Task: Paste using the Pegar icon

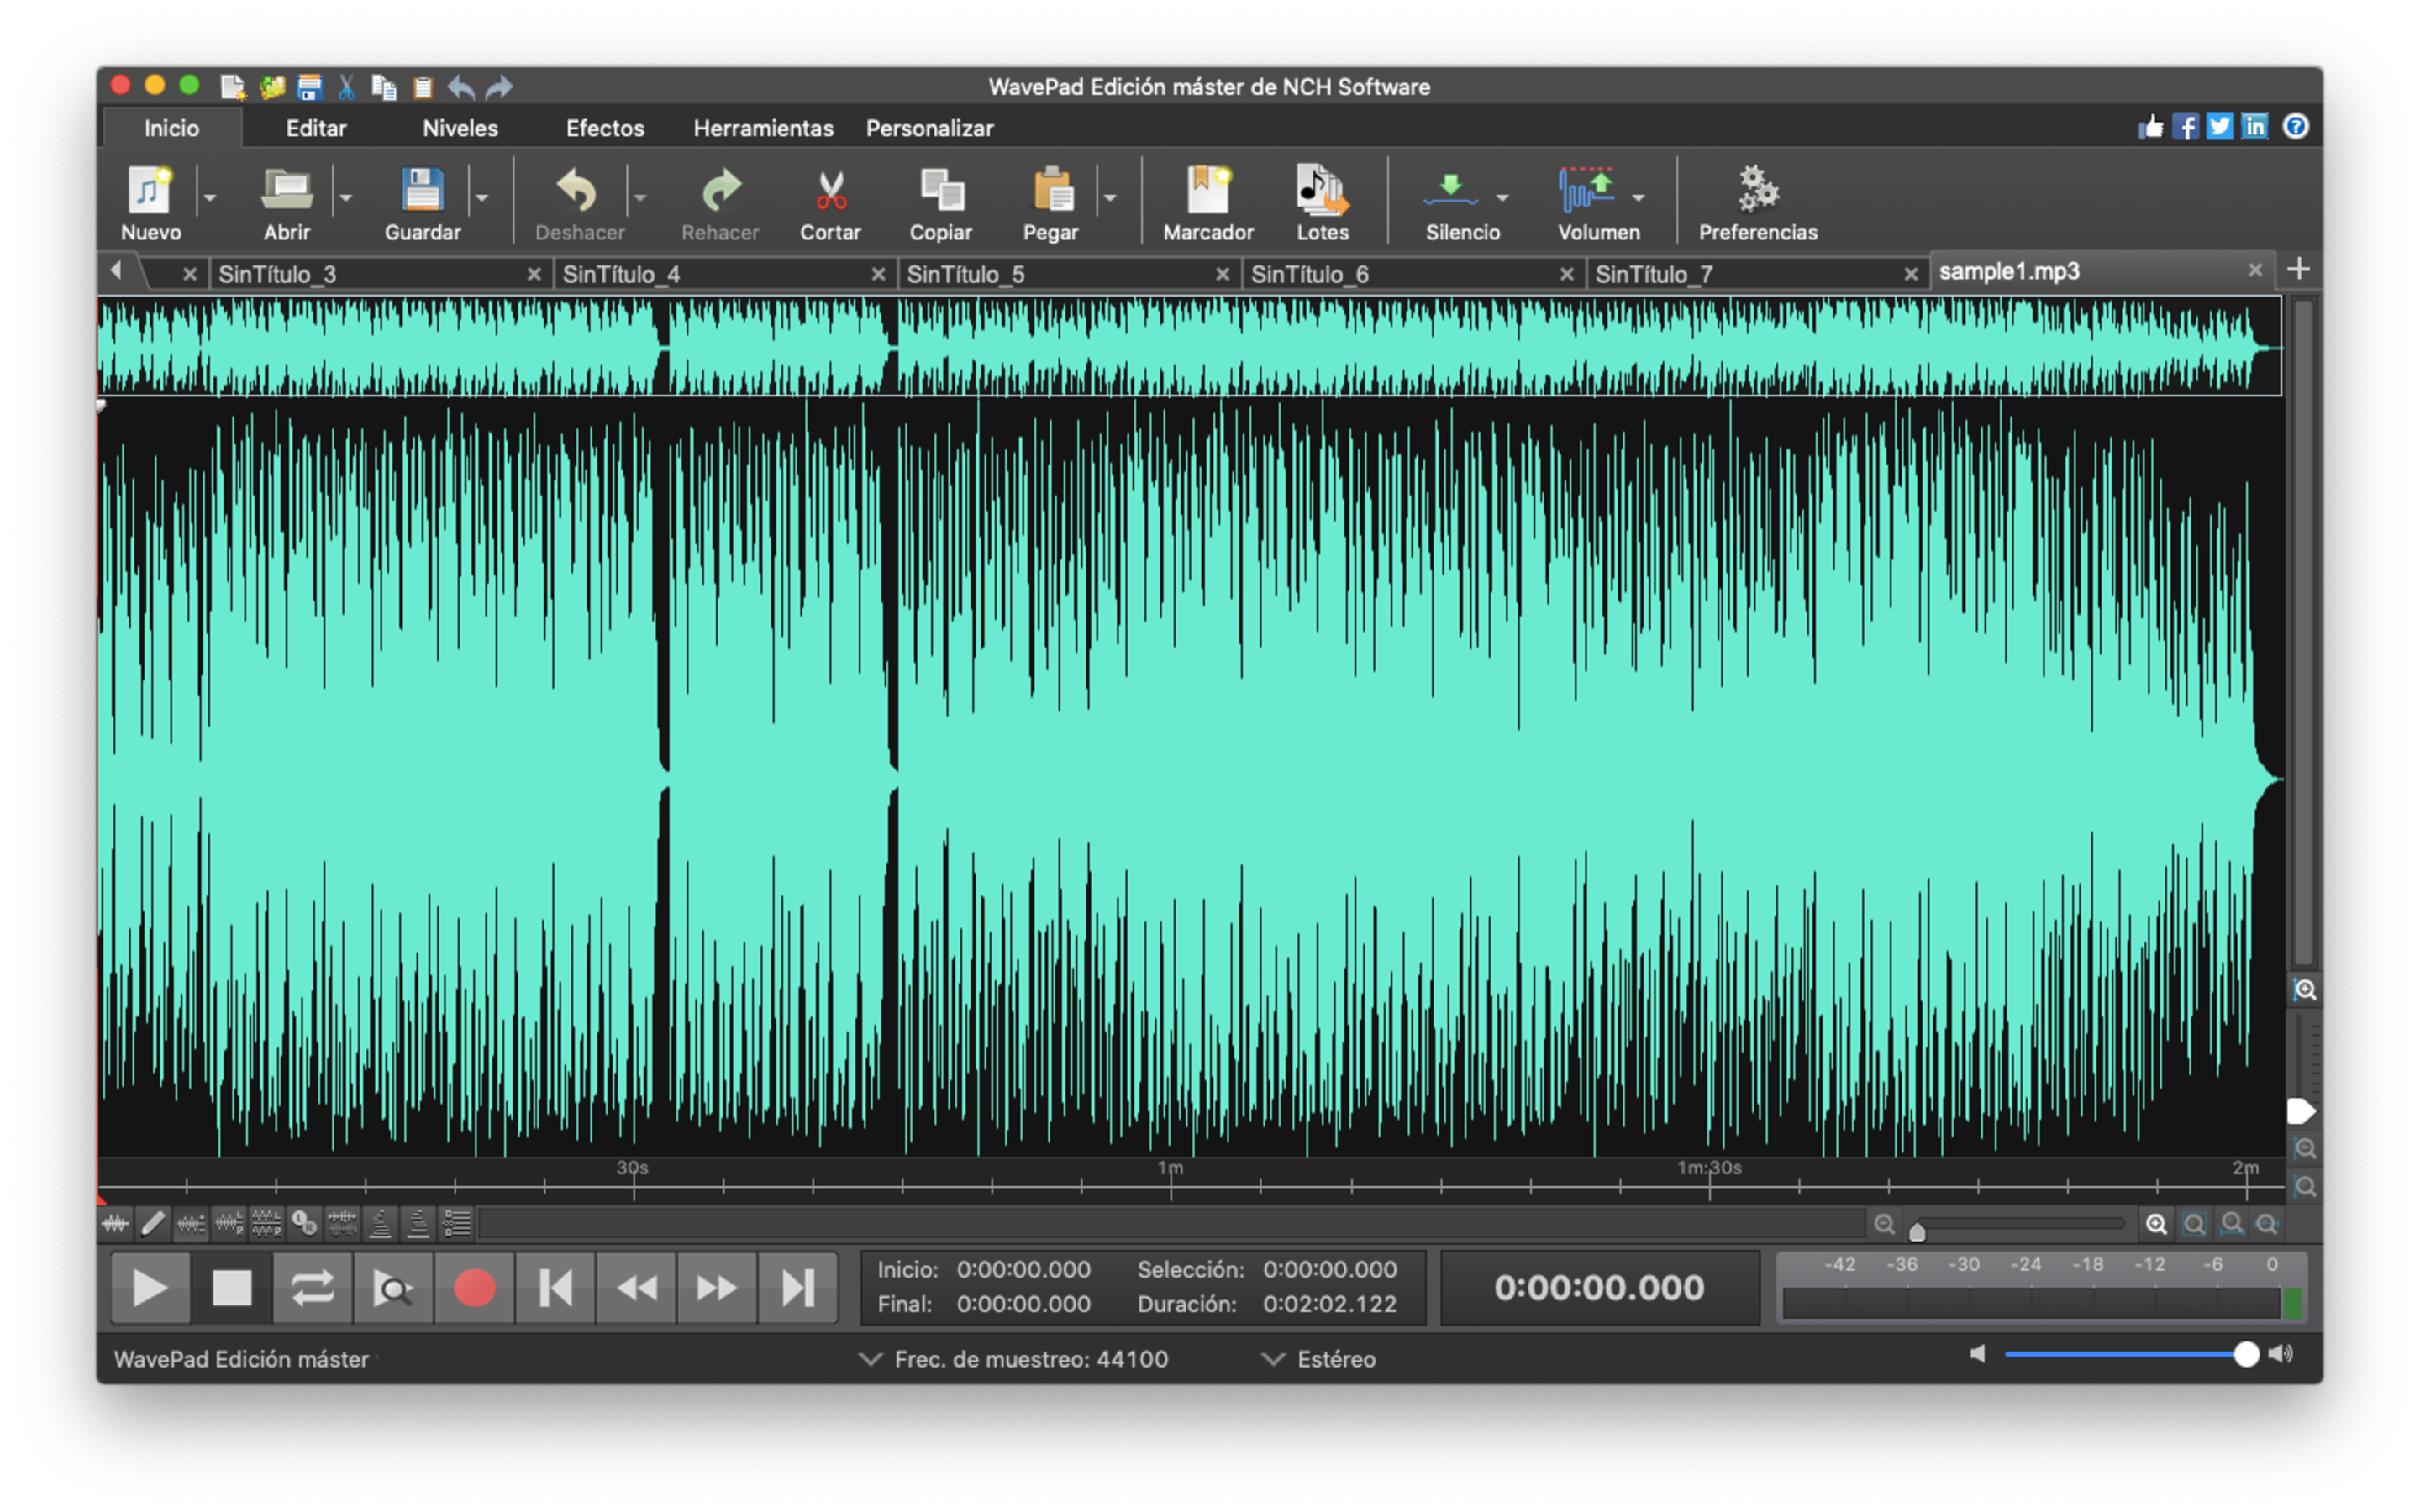Action: pyautogui.click(x=1052, y=190)
